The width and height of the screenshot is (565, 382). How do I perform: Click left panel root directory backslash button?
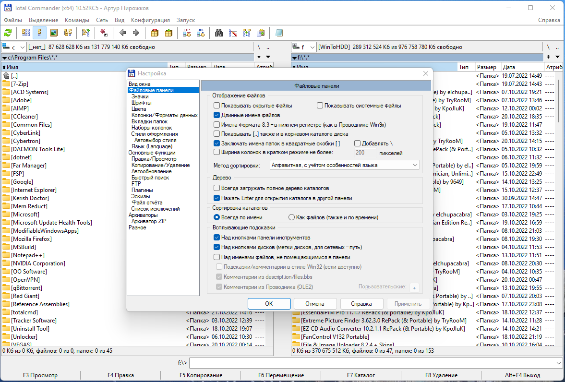tap(259, 47)
